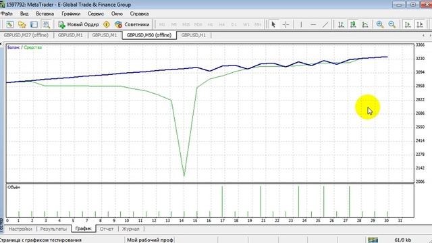432x243 pixels.
Task: Select the D1 timeframe button
Action: click(234, 24)
